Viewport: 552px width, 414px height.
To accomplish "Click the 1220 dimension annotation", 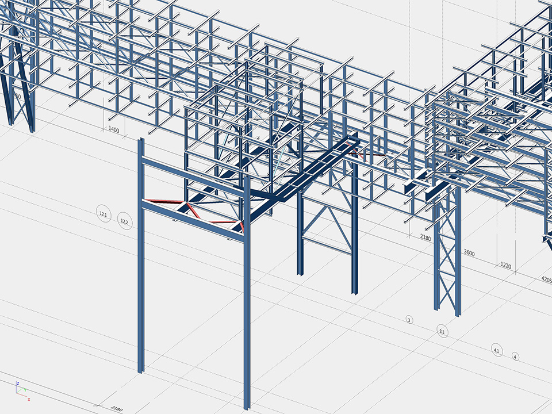I will 505,265.
